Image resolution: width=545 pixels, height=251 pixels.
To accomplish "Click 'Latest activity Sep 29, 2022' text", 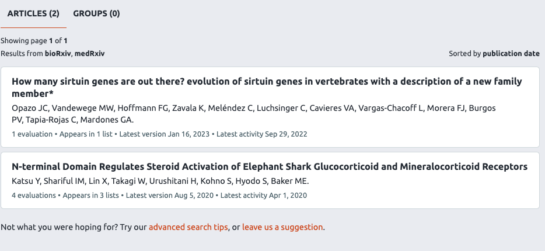I will (x=262, y=134).
